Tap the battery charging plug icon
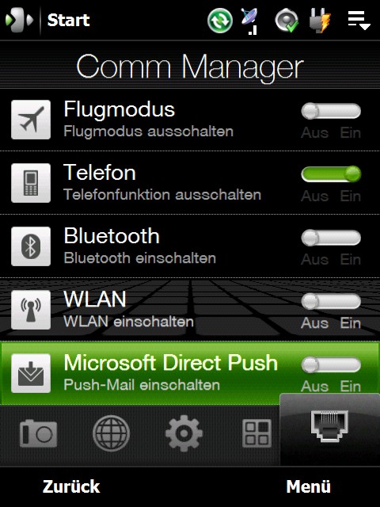The image size is (380, 507). pos(320,21)
